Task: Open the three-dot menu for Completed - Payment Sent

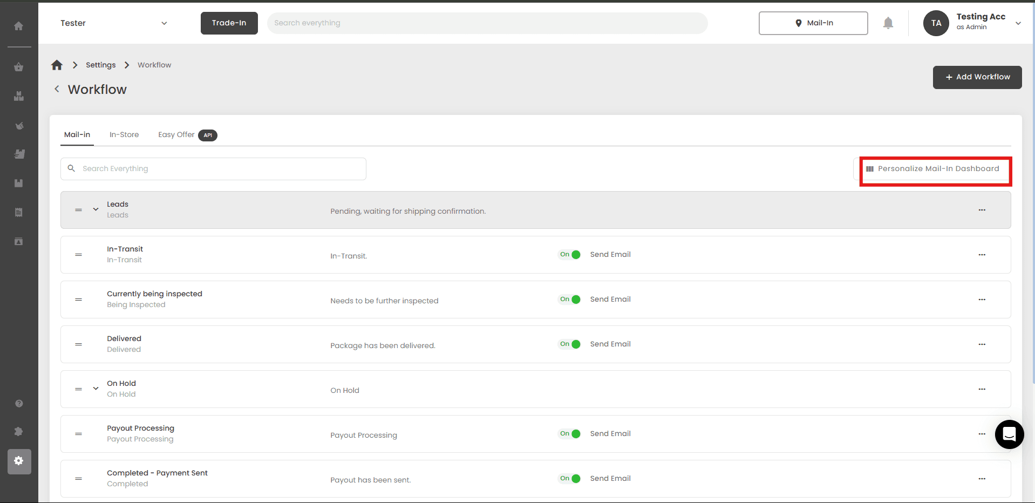Action: 982,479
